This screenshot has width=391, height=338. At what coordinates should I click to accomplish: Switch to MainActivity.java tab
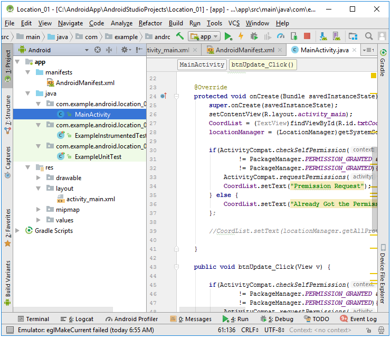click(x=324, y=50)
